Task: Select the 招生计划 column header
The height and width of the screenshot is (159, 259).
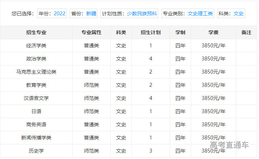Action: pyautogui.click(x=151, y=32)
